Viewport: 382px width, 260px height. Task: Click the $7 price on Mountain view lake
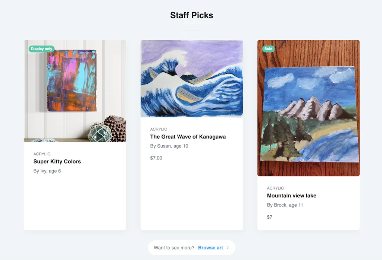(x=270, y=217)
